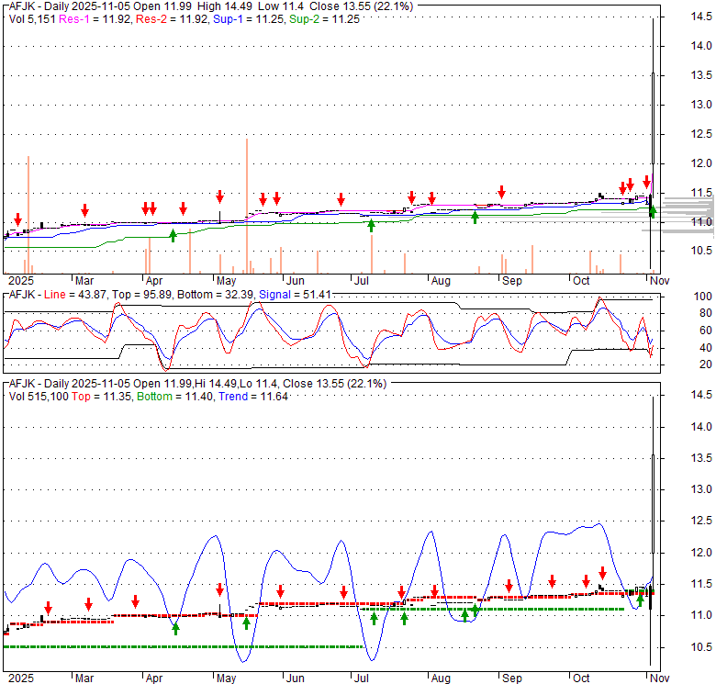
Task: Click the green arrow in April on top chart
Action: (173, 235)
